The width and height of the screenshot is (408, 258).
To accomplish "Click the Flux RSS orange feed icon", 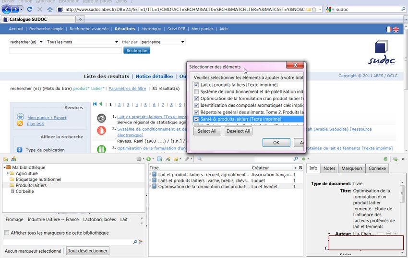I will click(20, 123).
